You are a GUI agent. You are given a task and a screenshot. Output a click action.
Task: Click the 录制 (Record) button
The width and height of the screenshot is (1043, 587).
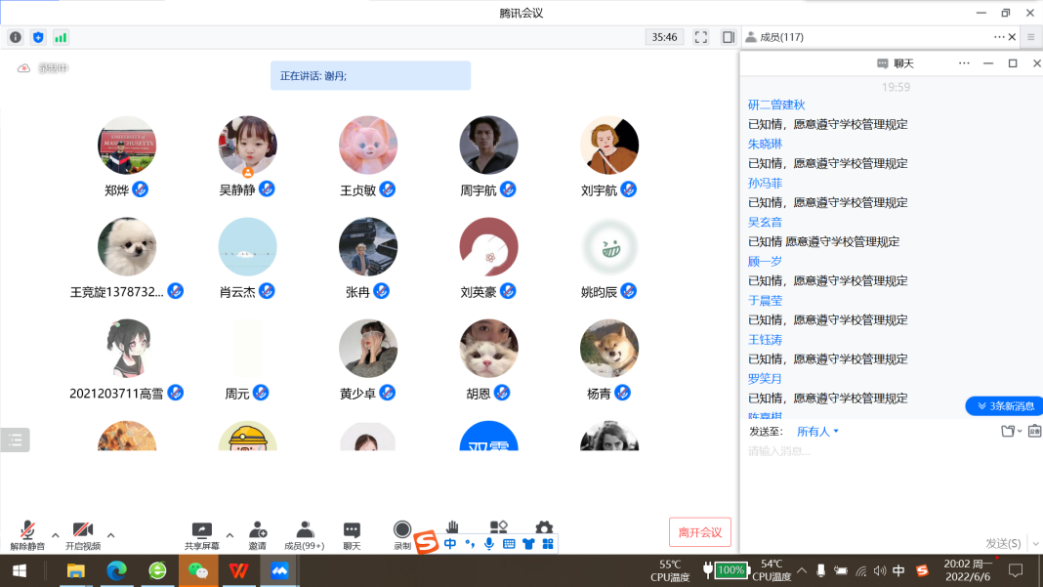(402, 531)
